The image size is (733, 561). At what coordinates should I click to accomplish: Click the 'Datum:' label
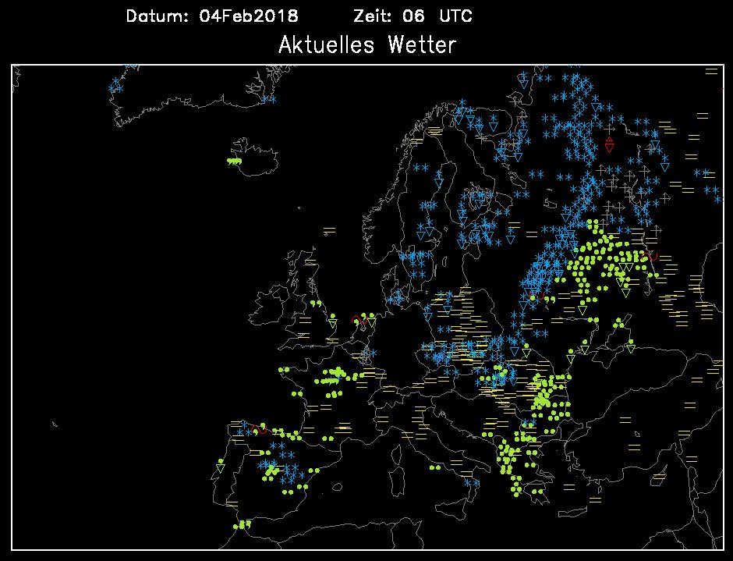pos(157,16)
